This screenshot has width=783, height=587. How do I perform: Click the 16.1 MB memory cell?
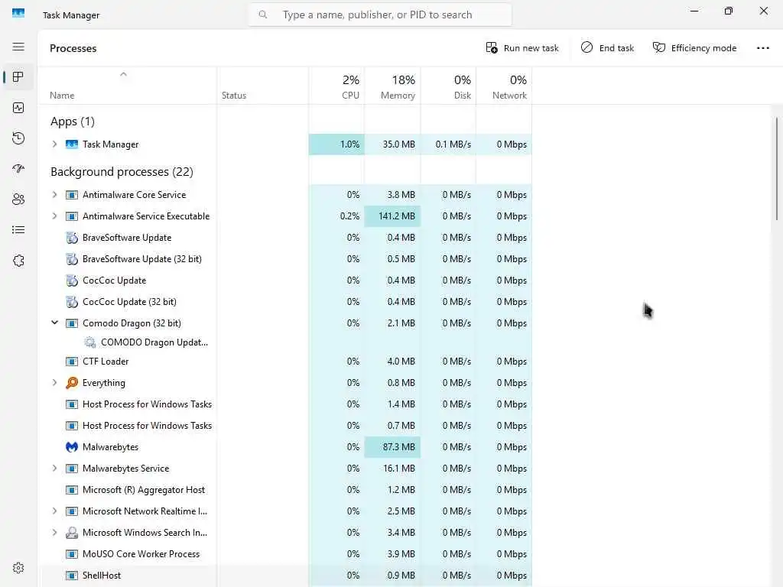pyautogui.click(x=392, y=469)
